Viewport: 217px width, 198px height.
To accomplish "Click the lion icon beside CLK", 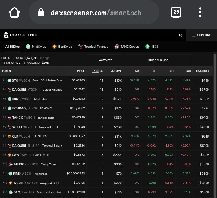I will pos(9,136).
